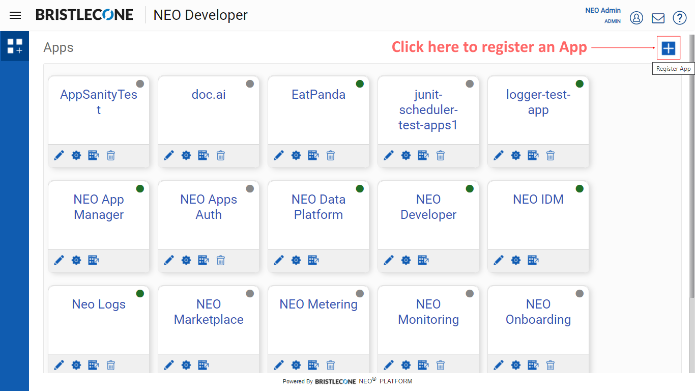Viewport: 695px width, 391px height.
Task: Delete the NEO Monitoring app
Action: pyautogui.click(x=441, y=365)
